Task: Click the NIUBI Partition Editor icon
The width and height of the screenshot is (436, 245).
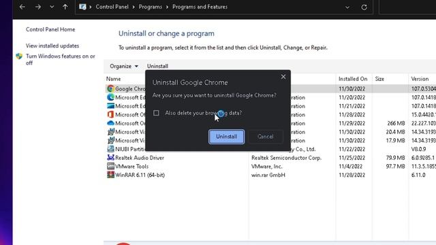Action: (110, 149)
